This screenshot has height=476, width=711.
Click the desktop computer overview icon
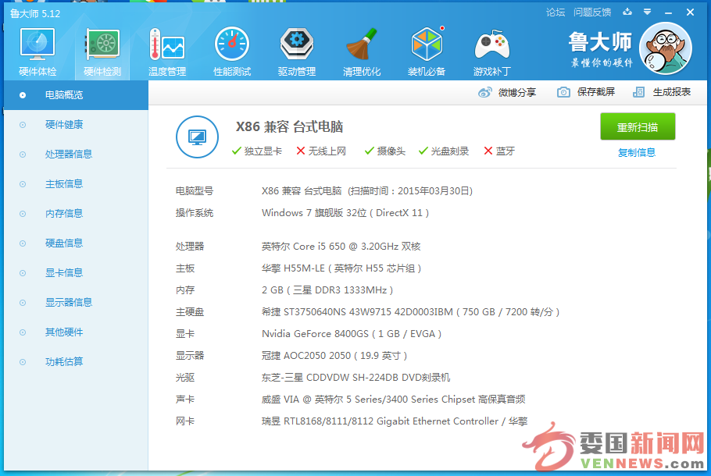coord(197,137)
